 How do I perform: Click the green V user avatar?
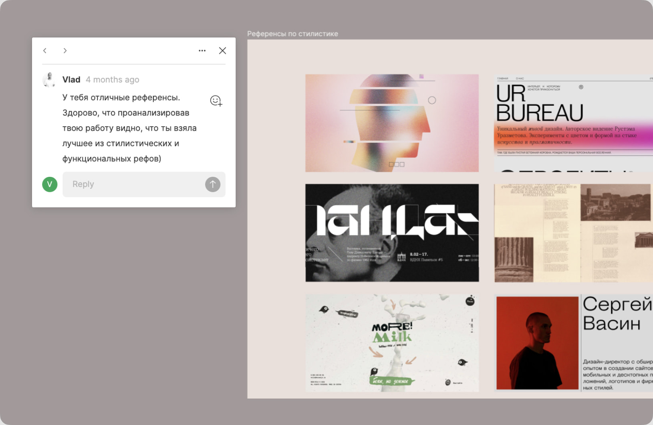[x=50, y=184]
